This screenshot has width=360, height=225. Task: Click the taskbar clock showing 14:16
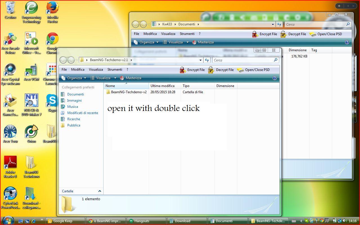(352, 221)
